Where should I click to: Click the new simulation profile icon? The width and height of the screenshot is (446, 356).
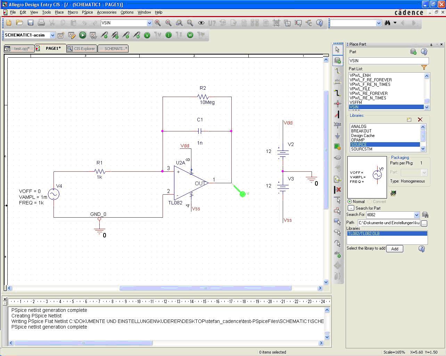[x=61, y=35]
